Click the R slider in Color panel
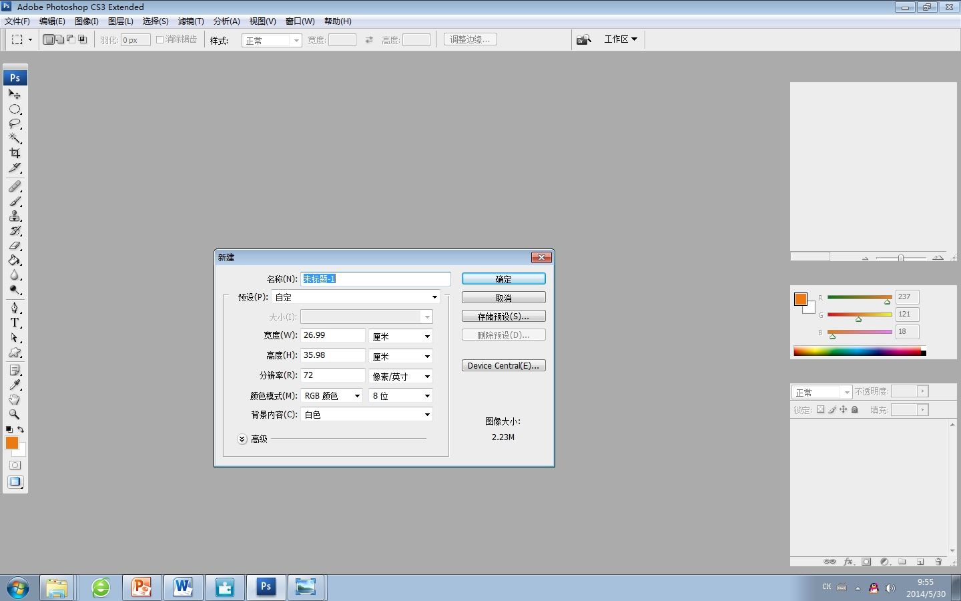Viewport: 961px width, 601px height. click(x=860, y=298)
